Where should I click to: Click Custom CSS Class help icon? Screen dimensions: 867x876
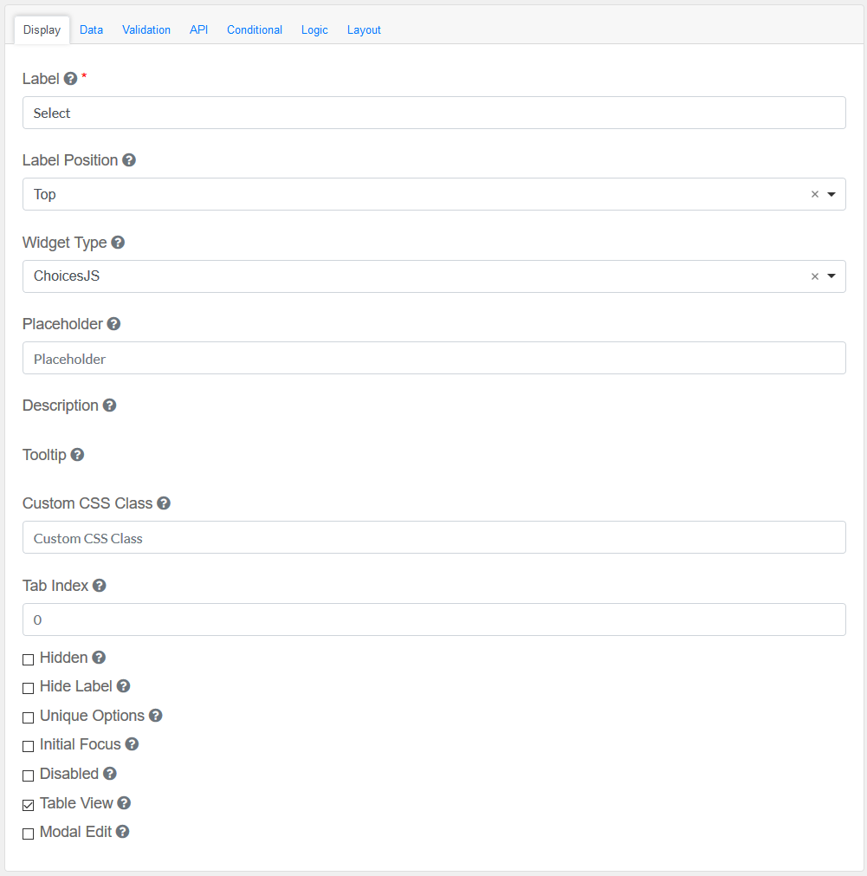[x=164, y=503]
